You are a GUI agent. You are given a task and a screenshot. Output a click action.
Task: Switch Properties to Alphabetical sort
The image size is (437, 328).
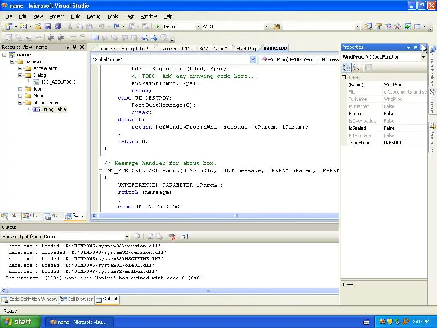pos(356,67)
